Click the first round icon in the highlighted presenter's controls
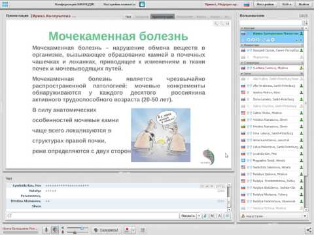 pyautogui.click(x=249, y=40)
